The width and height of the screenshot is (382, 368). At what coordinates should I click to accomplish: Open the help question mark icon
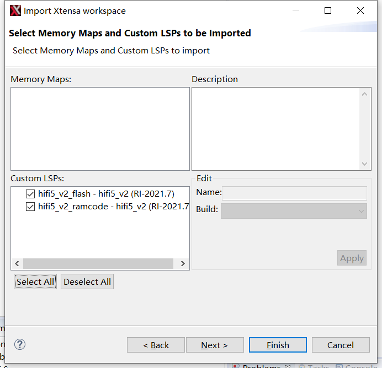point(20,344)
